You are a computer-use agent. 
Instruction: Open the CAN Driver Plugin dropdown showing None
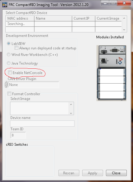click(x=34, y=85)
